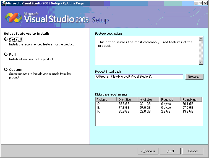
Task: Click the 2.8 GB required value
Action: 166,111
